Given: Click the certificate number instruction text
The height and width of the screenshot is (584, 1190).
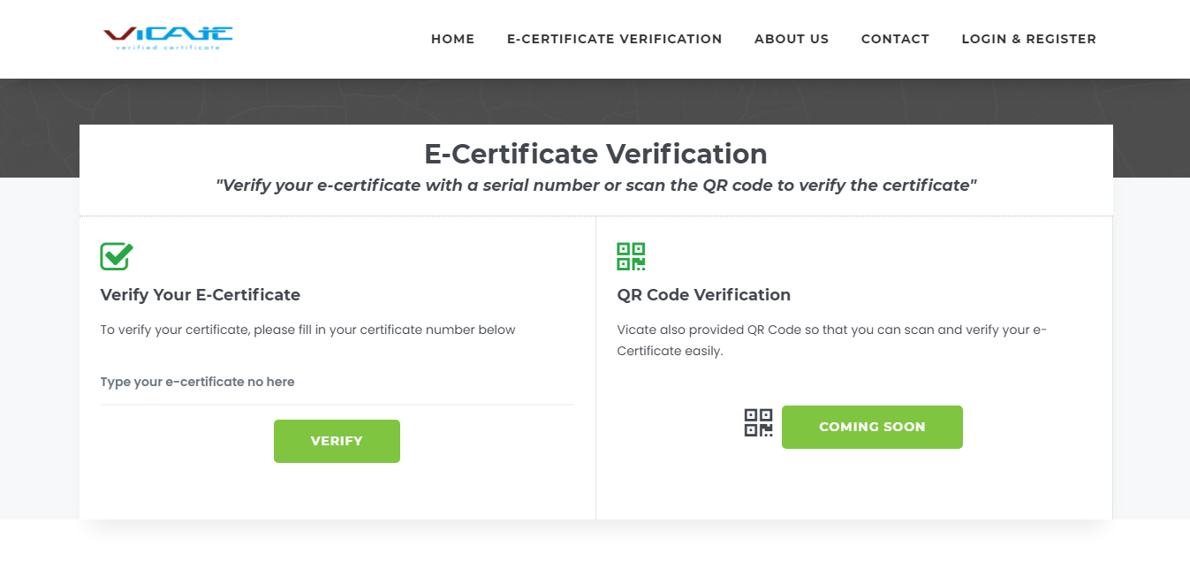Looking at the screenshot, I should pyautogui.click(x=307, y=330).
